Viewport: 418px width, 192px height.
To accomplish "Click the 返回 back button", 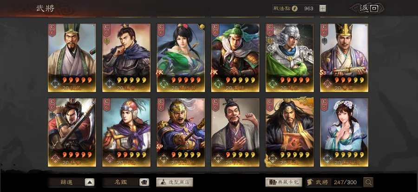I will click(x=367, y=8).
